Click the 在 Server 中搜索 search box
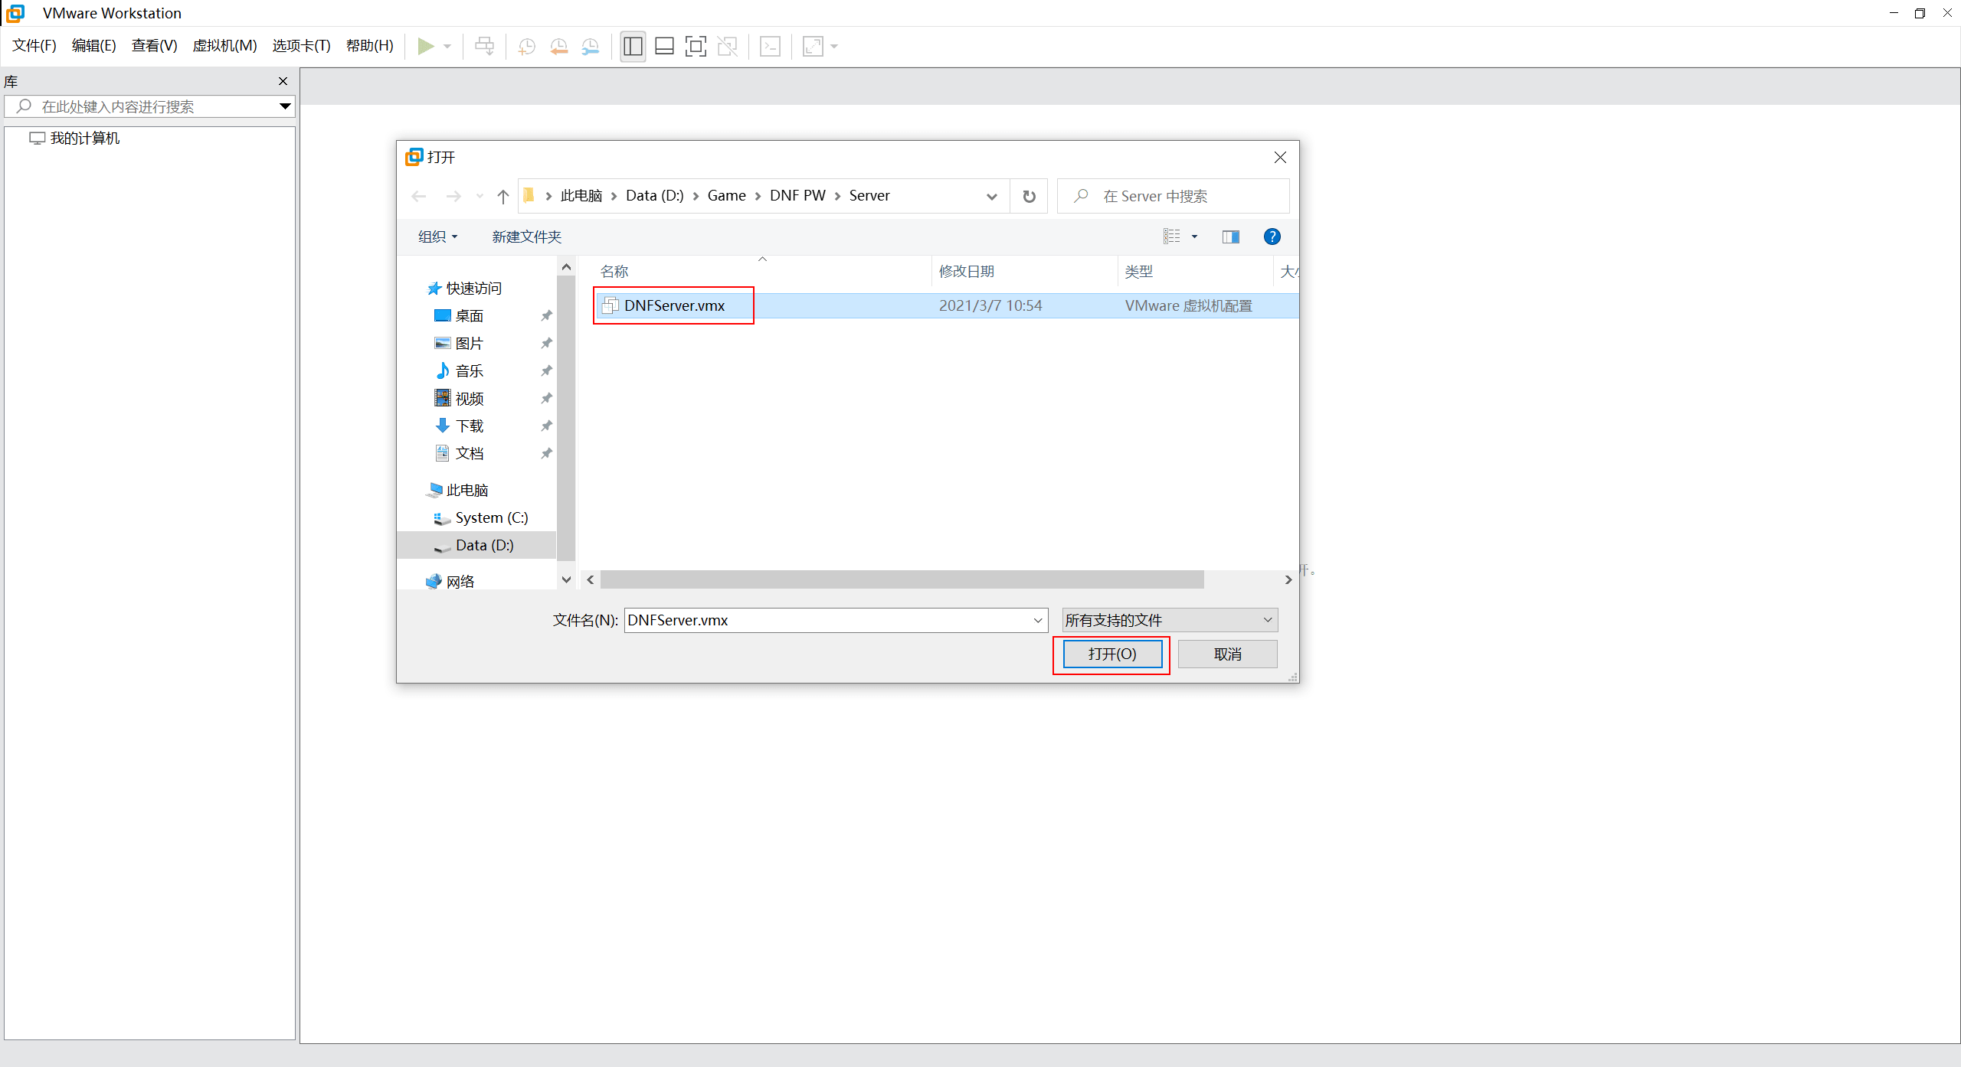 click(x=1174, y=197)
